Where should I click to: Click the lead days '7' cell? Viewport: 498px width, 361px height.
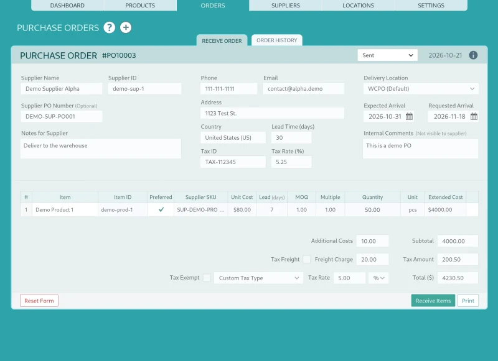pos(272,210)
